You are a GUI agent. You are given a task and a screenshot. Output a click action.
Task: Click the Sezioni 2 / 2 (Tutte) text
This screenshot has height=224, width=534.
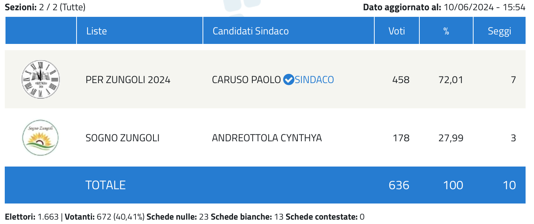tap(45, 7)
